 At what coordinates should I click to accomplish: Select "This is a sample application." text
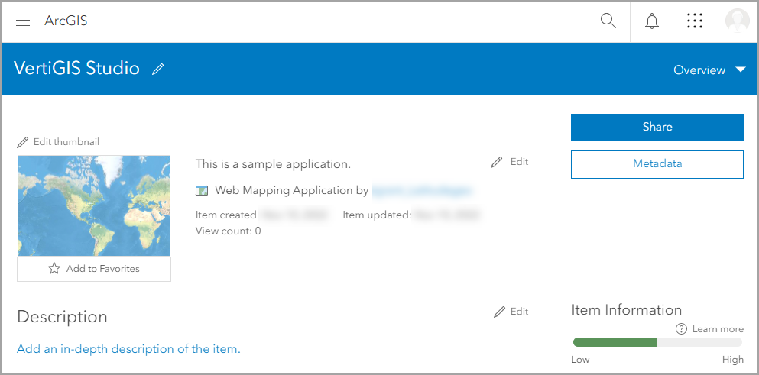273,164
